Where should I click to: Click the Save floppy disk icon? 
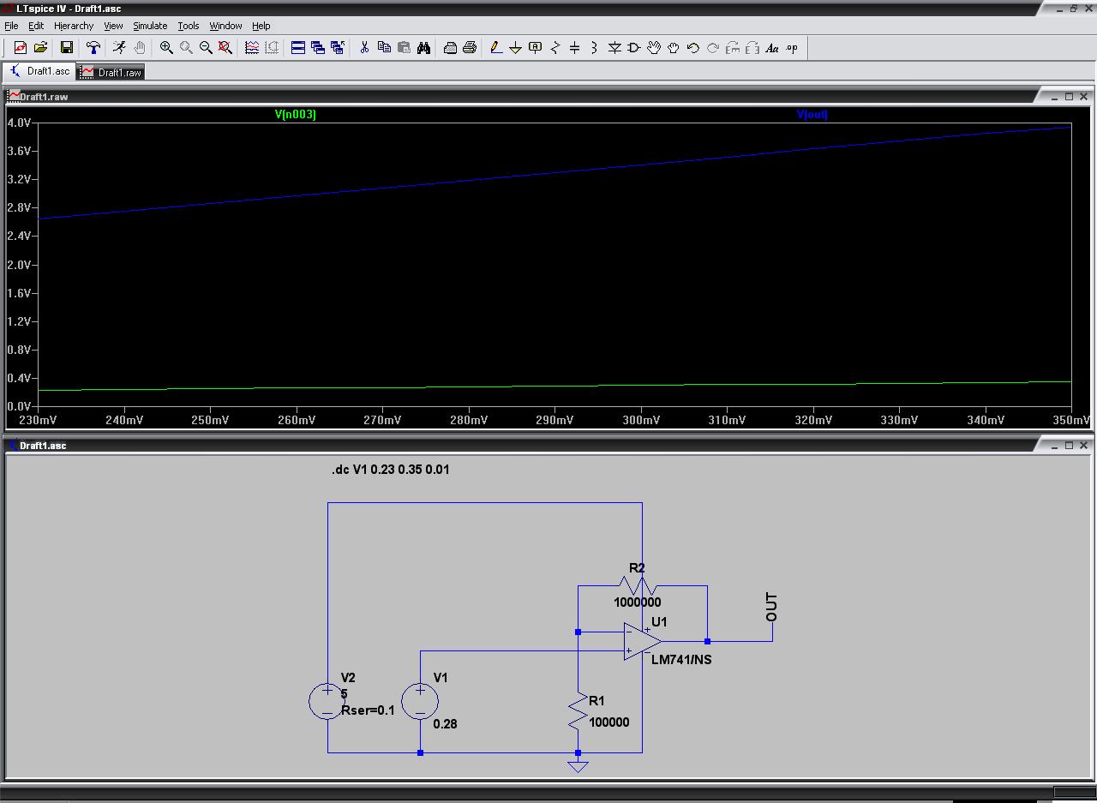[66, 48]
